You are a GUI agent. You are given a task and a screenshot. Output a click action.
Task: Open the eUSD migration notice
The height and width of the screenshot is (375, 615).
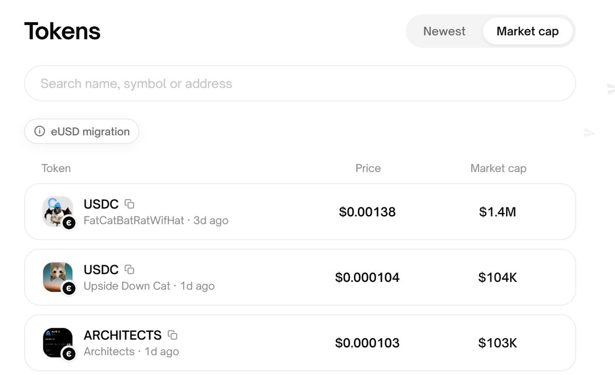[81, 132]
